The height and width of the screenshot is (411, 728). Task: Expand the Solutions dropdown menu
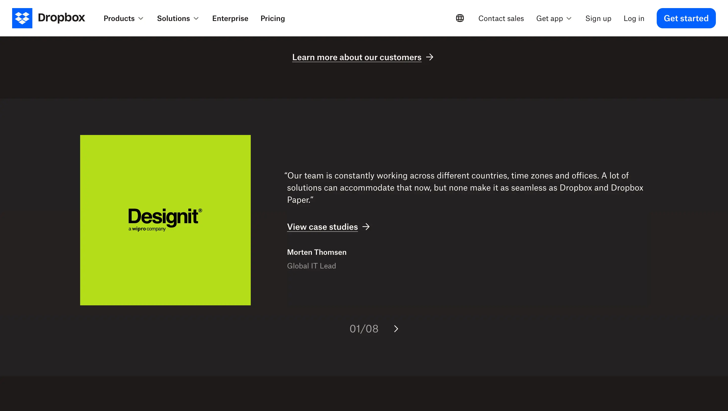point(178,18)
